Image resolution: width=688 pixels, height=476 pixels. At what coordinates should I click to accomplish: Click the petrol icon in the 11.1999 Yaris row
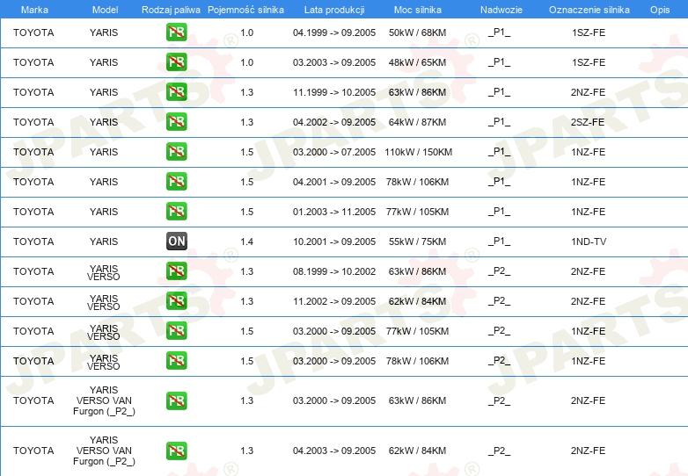[176, 92]
